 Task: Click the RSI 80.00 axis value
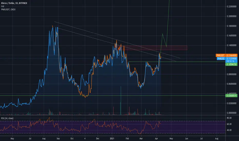(229, 118)
